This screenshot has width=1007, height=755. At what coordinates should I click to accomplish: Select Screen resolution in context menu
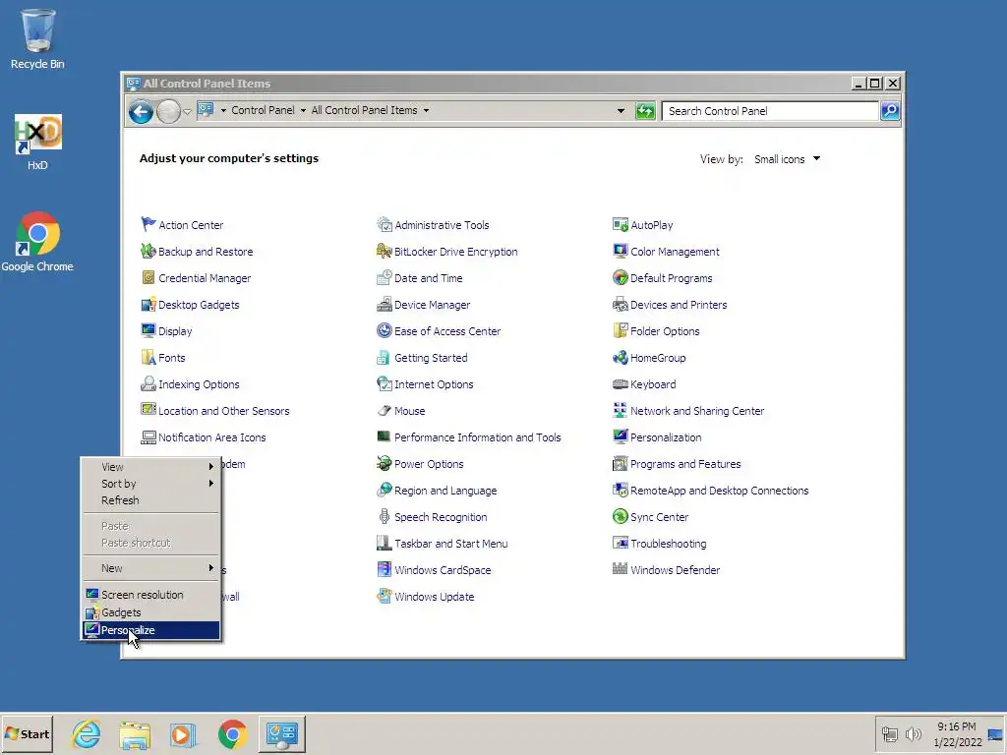150,595
